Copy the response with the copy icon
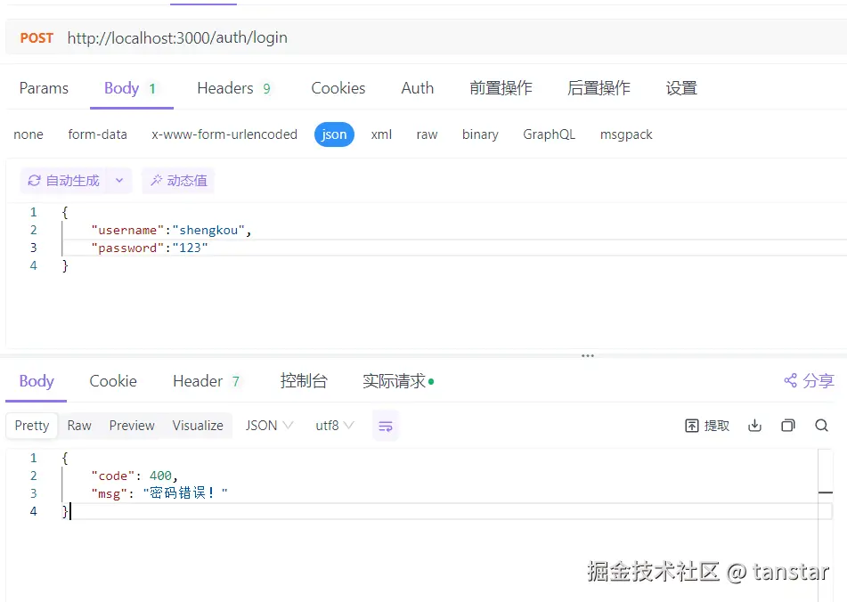 coord(788,426)
